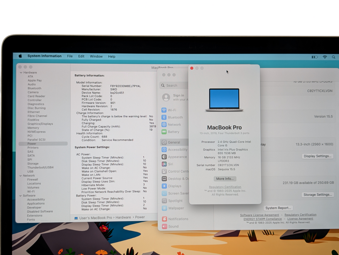This screenshot has width=339, height=255.
Task: Click the Control Center icon in Settings
Action: tap(164, 171)
